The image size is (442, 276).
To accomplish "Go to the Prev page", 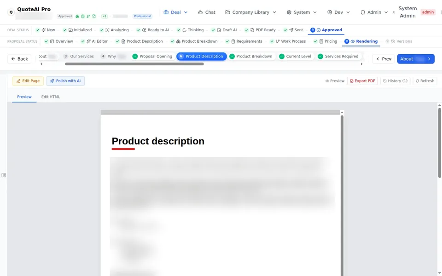I will point(384,59).
